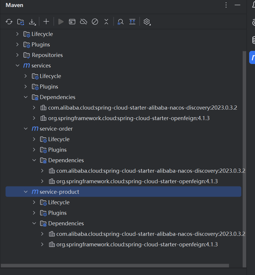Open Execute Maven Goal dialog
Viewport: 255px width, 275px height.
click(72, 22)
